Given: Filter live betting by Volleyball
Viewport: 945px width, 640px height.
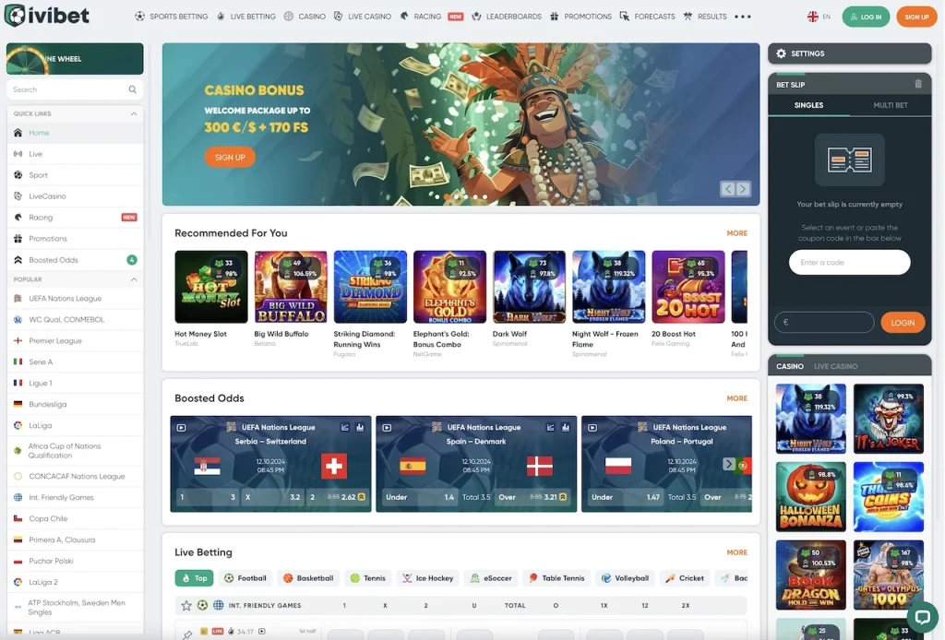Looking at the screenshot, I should click(x=625, y=578).
